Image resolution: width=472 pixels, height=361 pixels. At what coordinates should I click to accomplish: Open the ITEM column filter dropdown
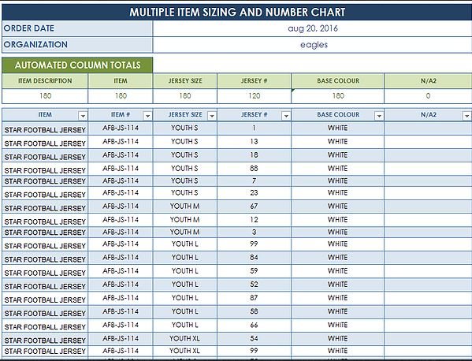[x=83, y=116]
